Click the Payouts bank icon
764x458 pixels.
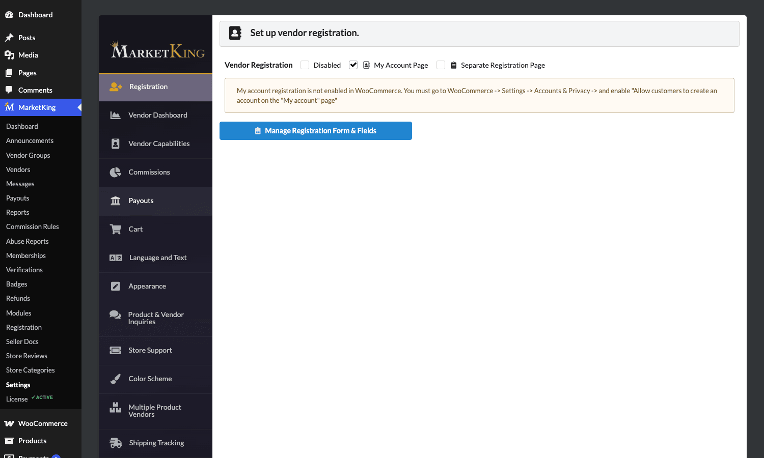pyautogui.click(x=116, y=201)
